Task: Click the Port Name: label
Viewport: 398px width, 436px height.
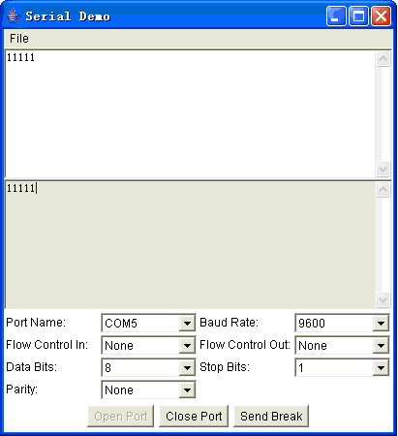Action: click(x=36, y=323)
